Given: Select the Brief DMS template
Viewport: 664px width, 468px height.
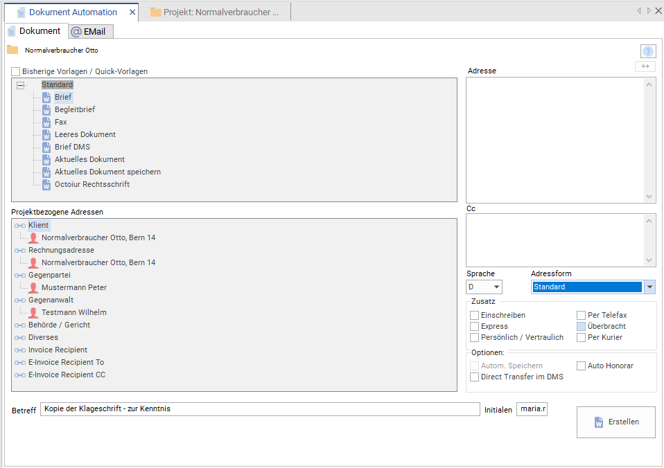Looking at the screenshot, I should point(72,147).
